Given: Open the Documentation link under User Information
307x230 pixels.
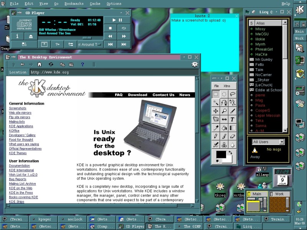Looking at the screenshot, I should (20, 166).
